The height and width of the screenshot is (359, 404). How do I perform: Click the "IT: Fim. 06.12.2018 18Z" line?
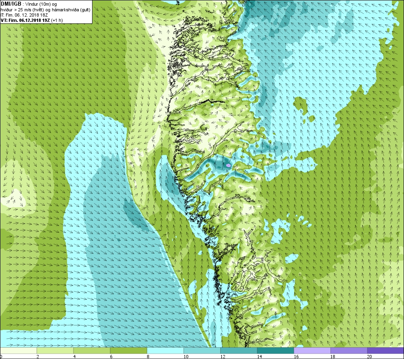(x=24, y=15)
